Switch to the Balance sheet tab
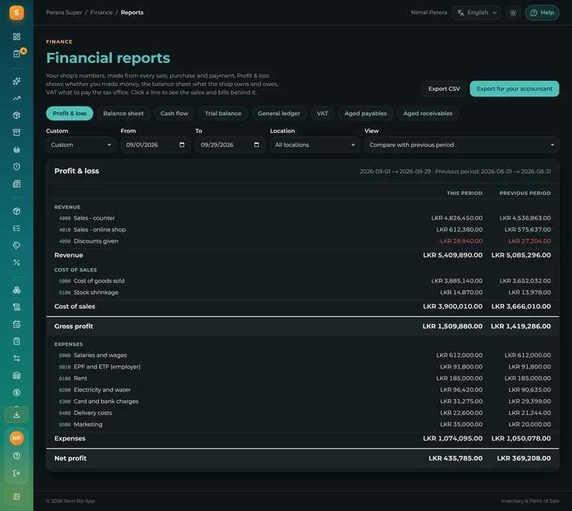 point(123,114)
